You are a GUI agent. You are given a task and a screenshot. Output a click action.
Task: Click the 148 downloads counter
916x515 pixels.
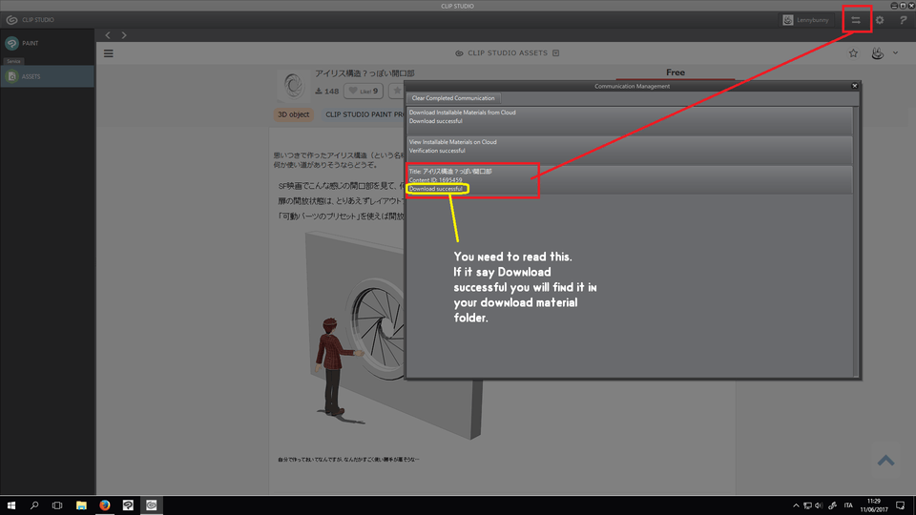click(327, 92)
